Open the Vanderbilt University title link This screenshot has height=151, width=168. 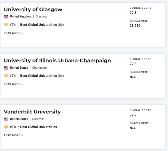32,112
